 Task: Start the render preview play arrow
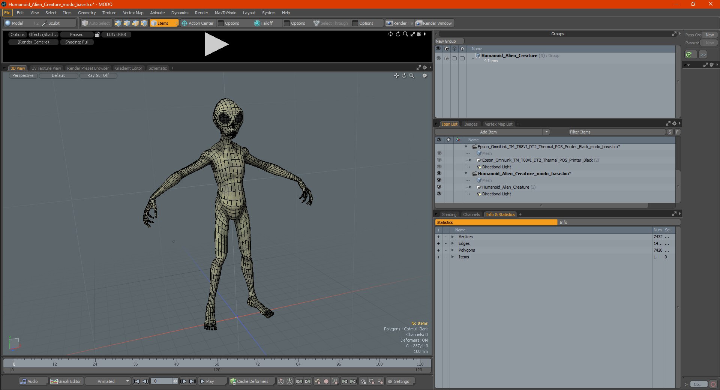coord(216,44)
